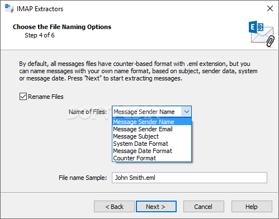
Task: Cancel the extraction wizard
Action: [x=204, y=207]
